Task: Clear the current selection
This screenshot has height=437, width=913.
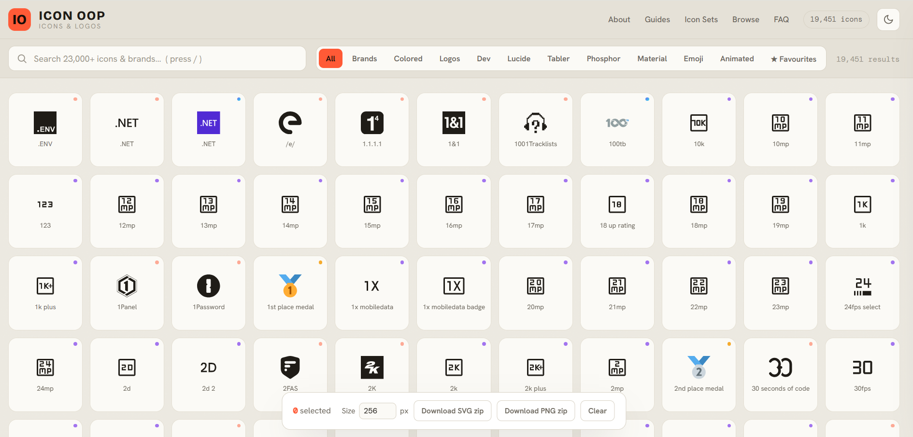Action: tap(598, 411)
